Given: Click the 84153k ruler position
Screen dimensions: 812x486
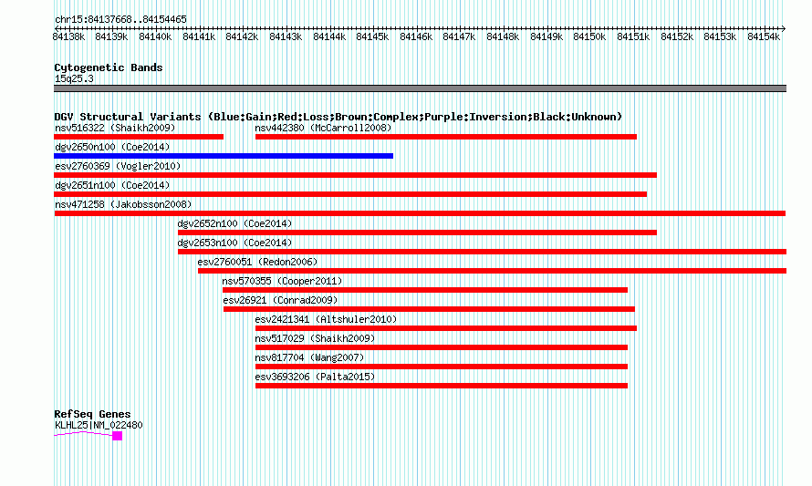Looking at the screenshot, I should point(720,36).
